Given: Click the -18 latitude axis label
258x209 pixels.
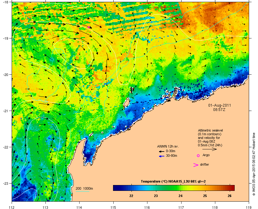Looking at the screenshot, I should 6,2.
